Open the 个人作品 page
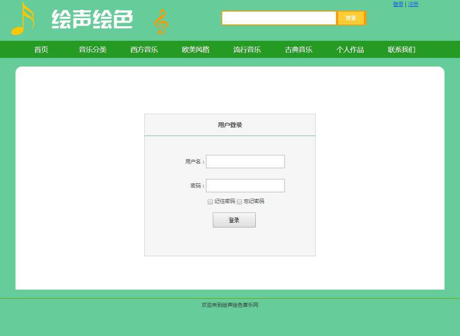 click(x=350, y=49)
